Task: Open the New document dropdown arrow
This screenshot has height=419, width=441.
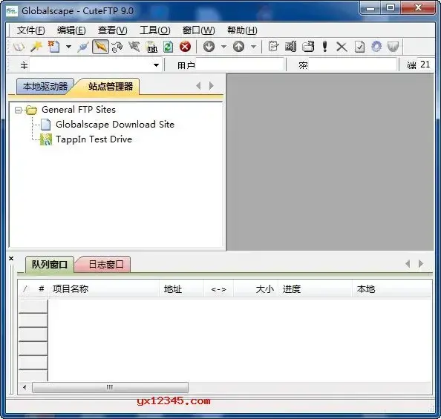Action: pos(68,47)
